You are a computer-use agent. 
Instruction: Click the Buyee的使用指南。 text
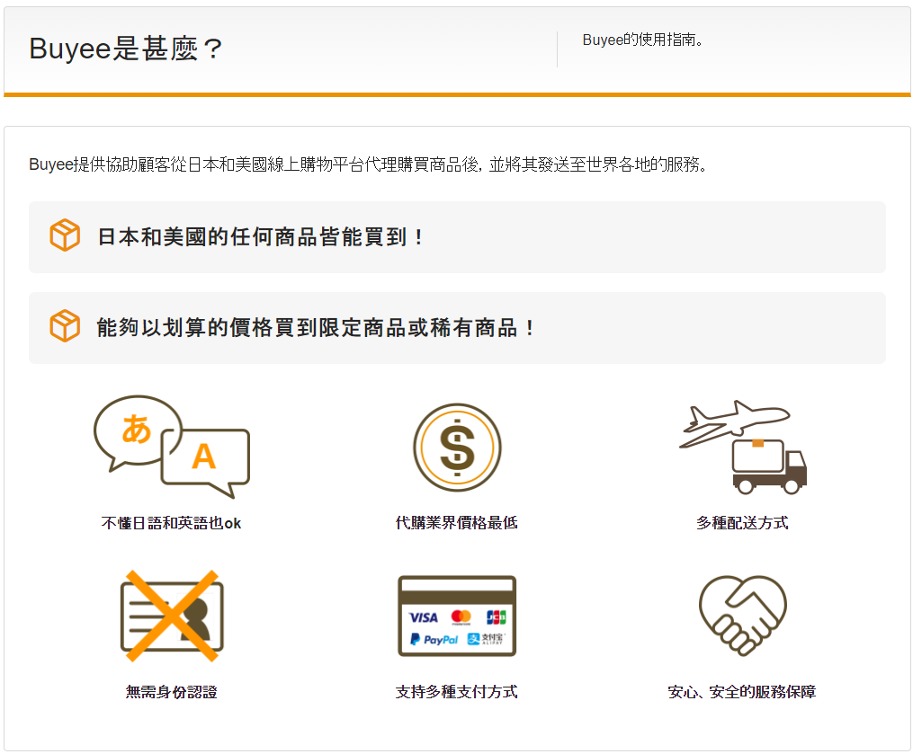click(x=643, y=40)
